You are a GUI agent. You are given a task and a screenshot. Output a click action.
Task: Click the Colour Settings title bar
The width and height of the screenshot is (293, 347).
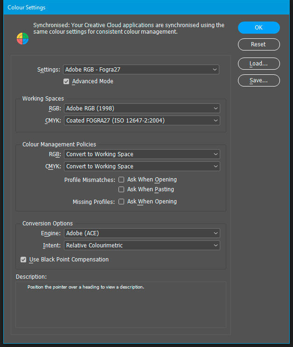point(140,7)
